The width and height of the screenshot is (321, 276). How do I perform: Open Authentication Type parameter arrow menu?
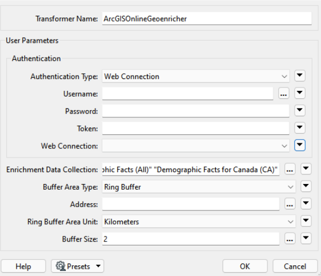pyautogui.click(x=300, y=76)
